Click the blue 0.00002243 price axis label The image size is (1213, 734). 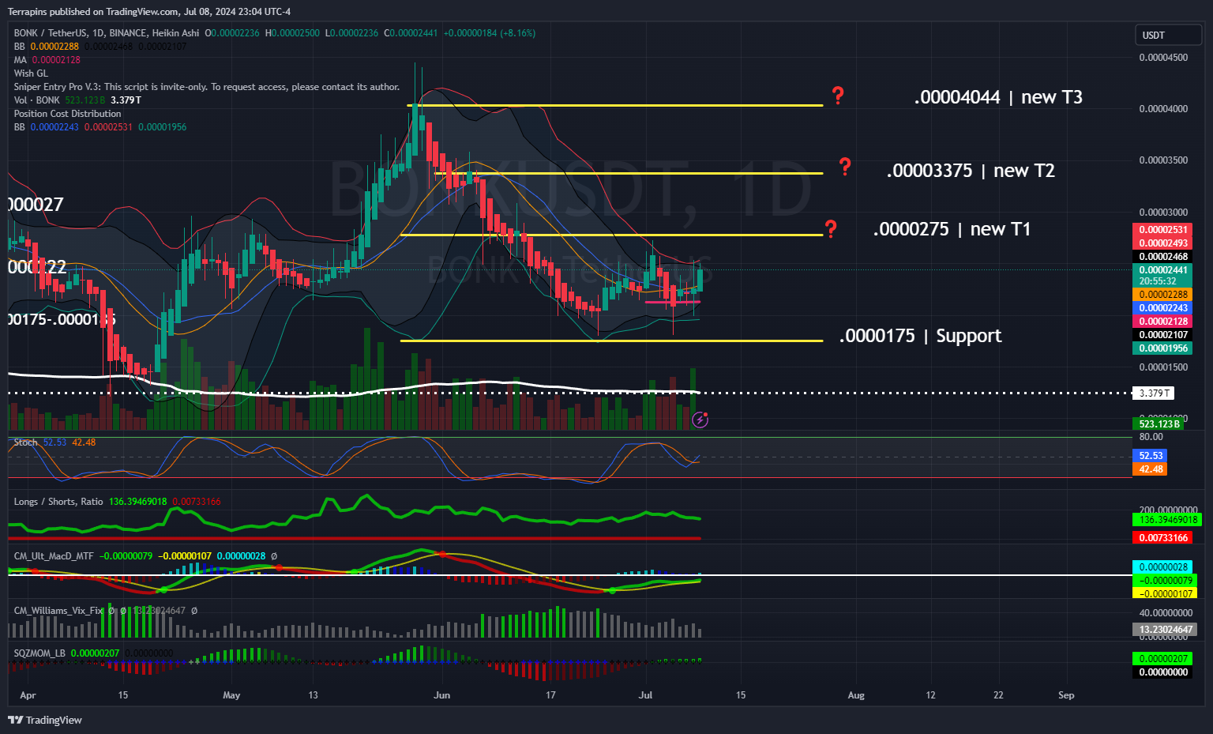1163,308
